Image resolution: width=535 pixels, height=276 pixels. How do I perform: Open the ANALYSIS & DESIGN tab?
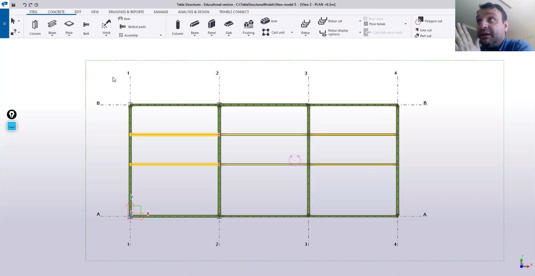point(194,12)
